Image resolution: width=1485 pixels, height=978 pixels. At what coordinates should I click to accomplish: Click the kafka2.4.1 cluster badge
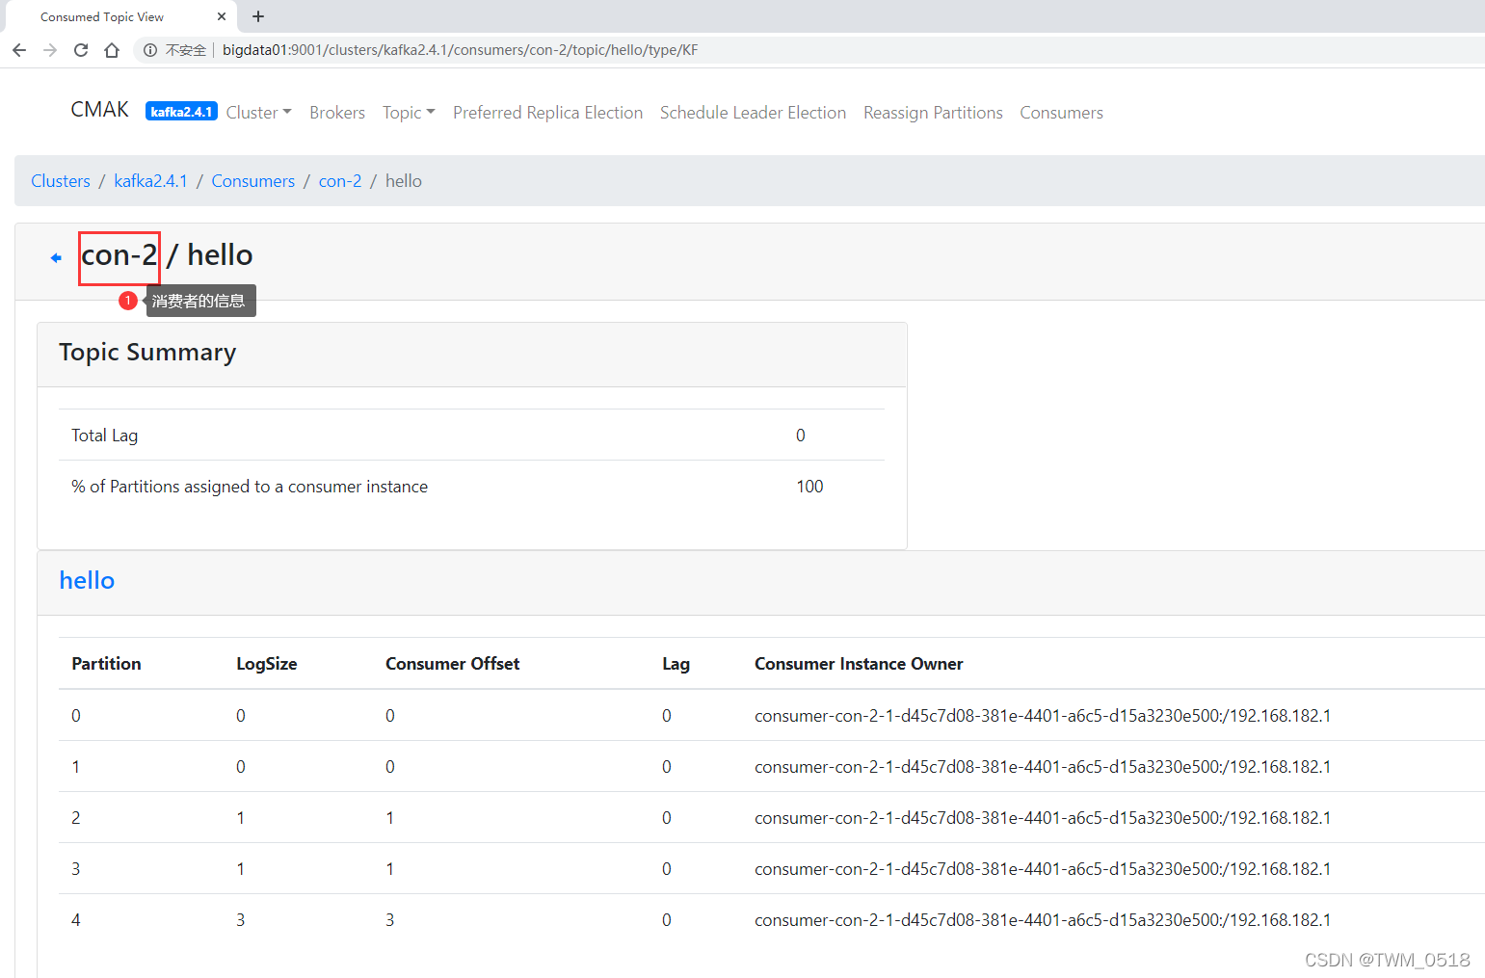[x=181, y=112]
